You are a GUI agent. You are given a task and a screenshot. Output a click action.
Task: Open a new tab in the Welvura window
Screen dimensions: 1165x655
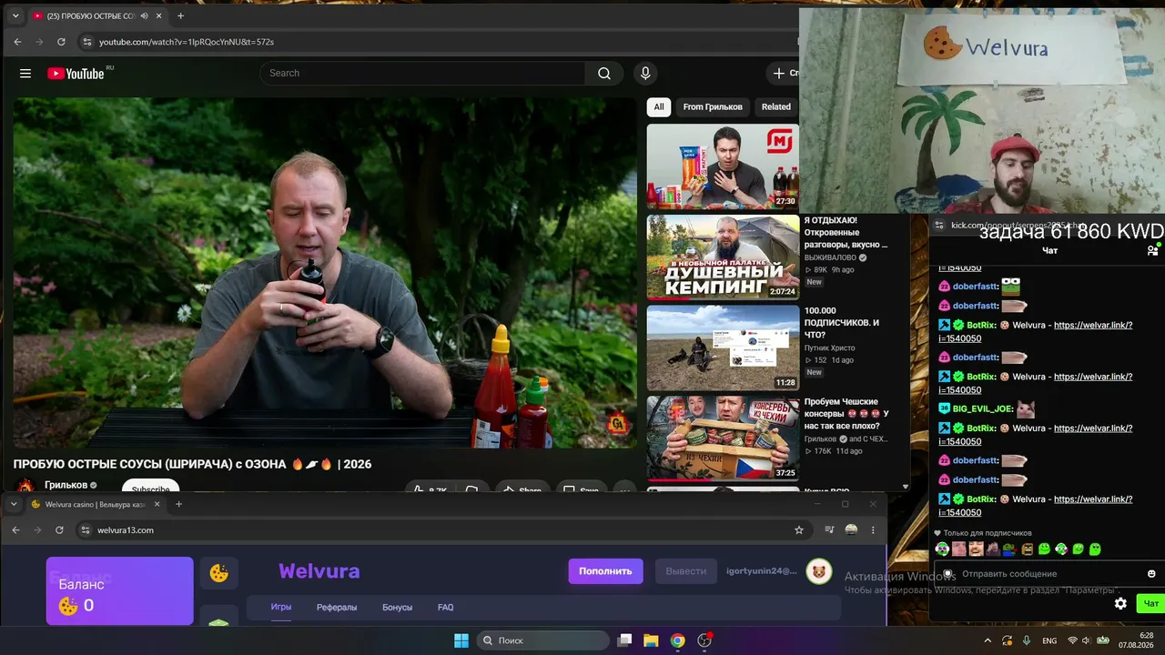178,504
